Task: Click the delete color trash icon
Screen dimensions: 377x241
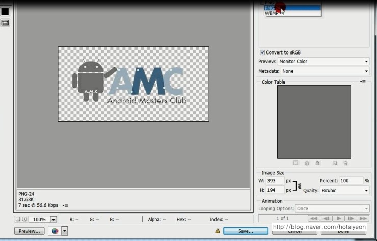Action: click(345, 163)
